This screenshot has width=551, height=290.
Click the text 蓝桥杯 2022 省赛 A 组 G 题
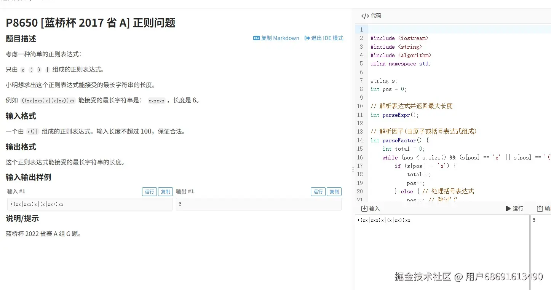pyautogui.click(x=44, y=234)
